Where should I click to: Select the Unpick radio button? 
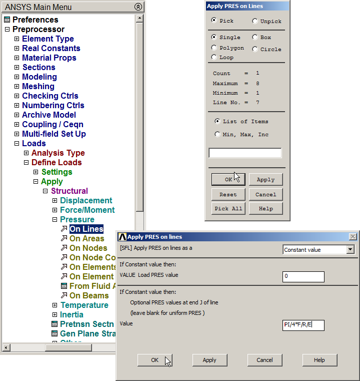point(255,21)
